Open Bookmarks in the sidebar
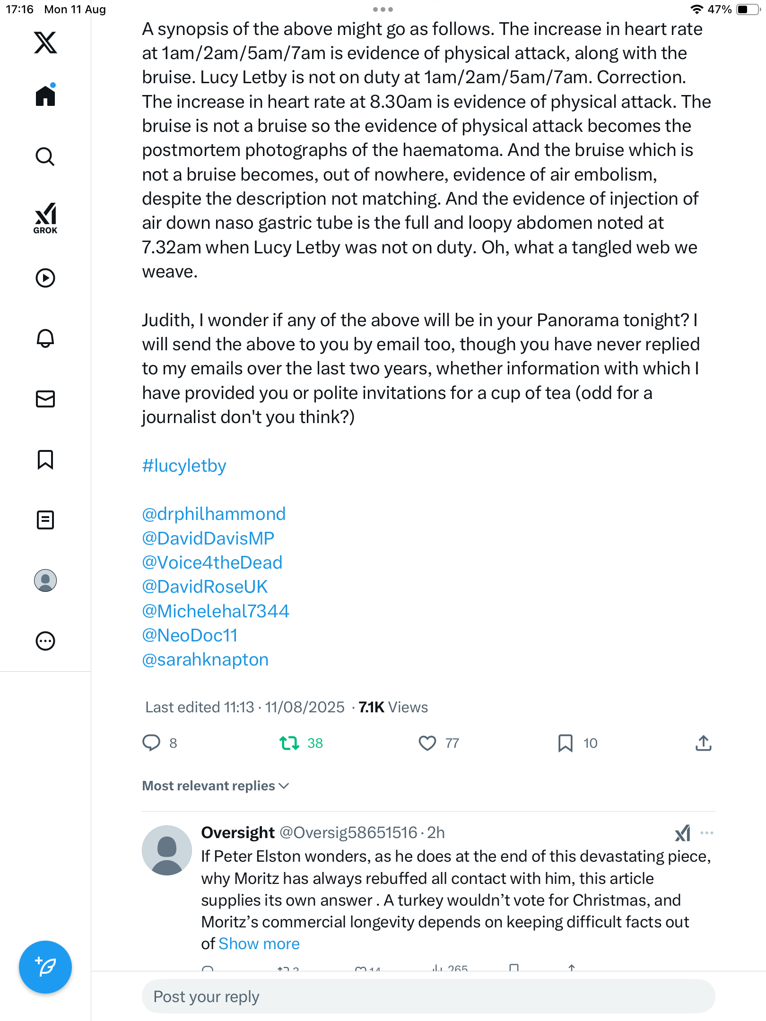Viewport: 766px width, 1021px height. [x=45, y=459]
